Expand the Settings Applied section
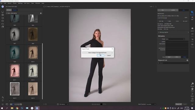Image resolution: width=195 pixels, height=110 pixels. point(158,32)
